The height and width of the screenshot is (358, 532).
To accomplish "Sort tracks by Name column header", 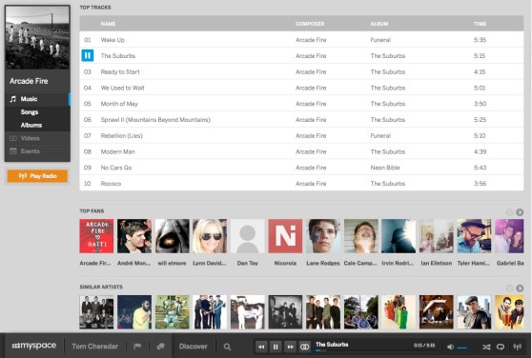I will 109,24.
